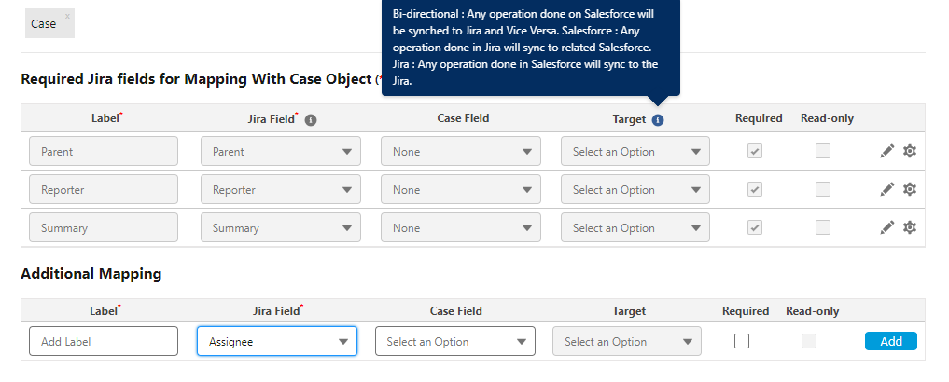Toggle Read-only checkbox in the Summary row
Image resolution: width=949 pixels, height=382 pixels.
point(822,227)
